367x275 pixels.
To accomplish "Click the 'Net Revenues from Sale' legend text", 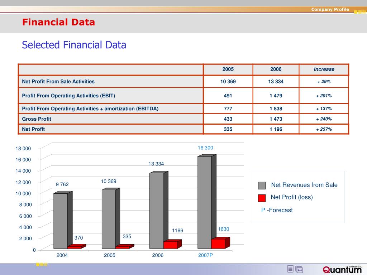I will (304, 185).
